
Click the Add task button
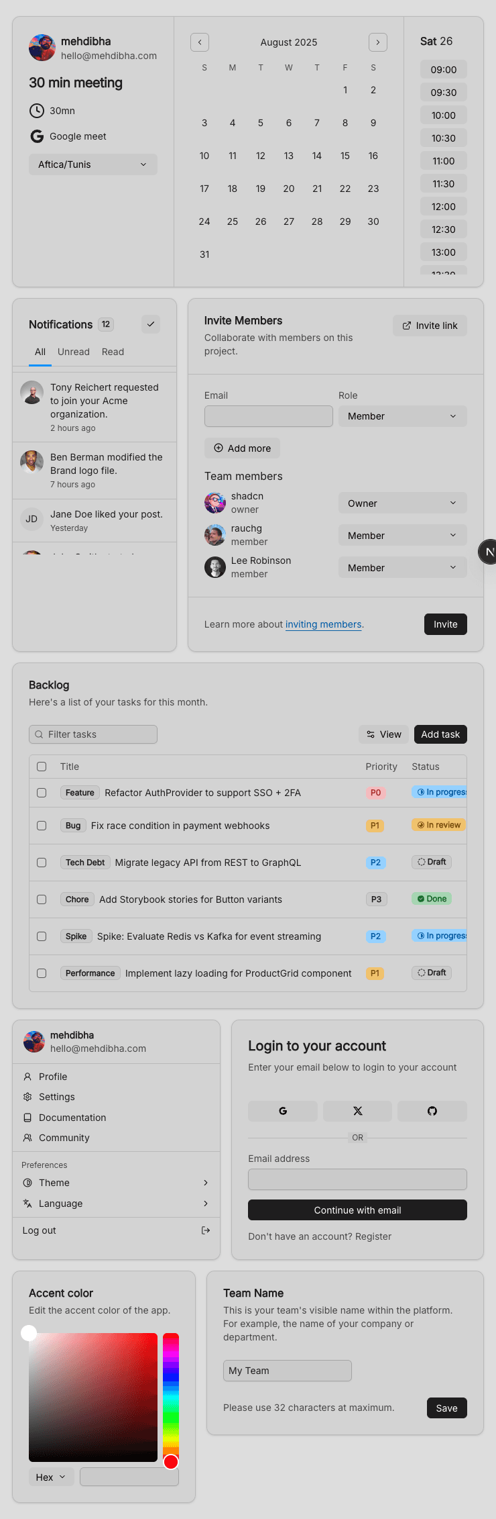coord(440,734)
